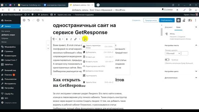Click the editor vertical scrollbar thumb

coord(162,32)
